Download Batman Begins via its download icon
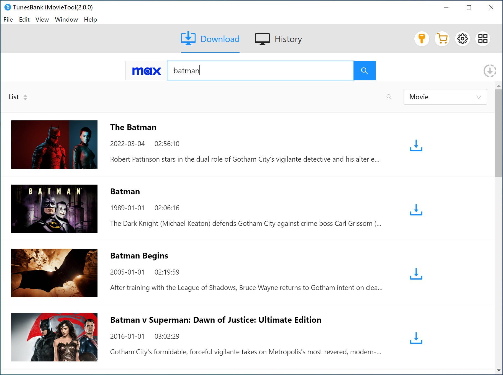Screen dimensions: 503x375 point(416,274)
